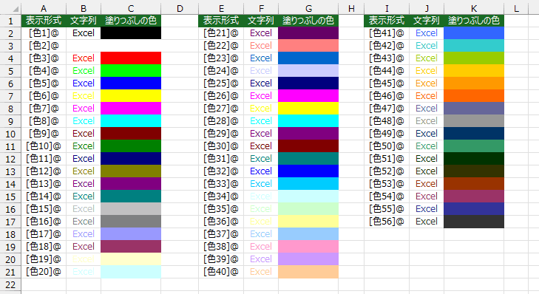This screenshot has width=539, height=294.
Task: Choose the pink fill cell for 色38
Action: tap(308, 246)
